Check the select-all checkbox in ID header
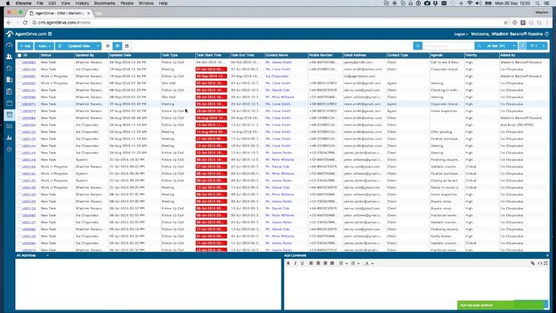 click(19, 54)
